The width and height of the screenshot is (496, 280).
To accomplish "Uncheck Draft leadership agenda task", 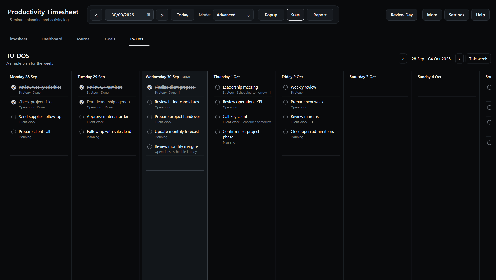I will click(82, 102).
